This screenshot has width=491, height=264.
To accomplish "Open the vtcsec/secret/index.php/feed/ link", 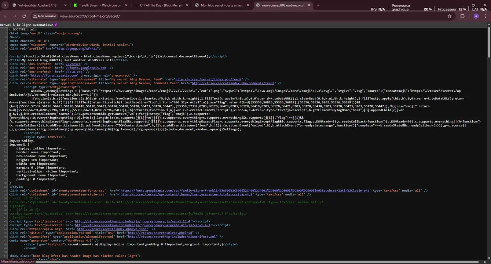I will (x=209, y=79).
